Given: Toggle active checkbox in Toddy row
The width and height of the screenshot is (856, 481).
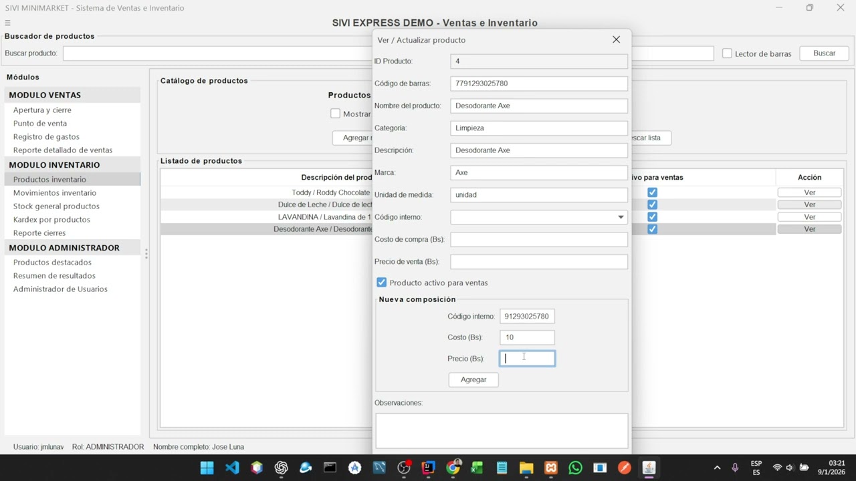Looking at the screenshot, I should pyautogui.click(x=652, y=192).
